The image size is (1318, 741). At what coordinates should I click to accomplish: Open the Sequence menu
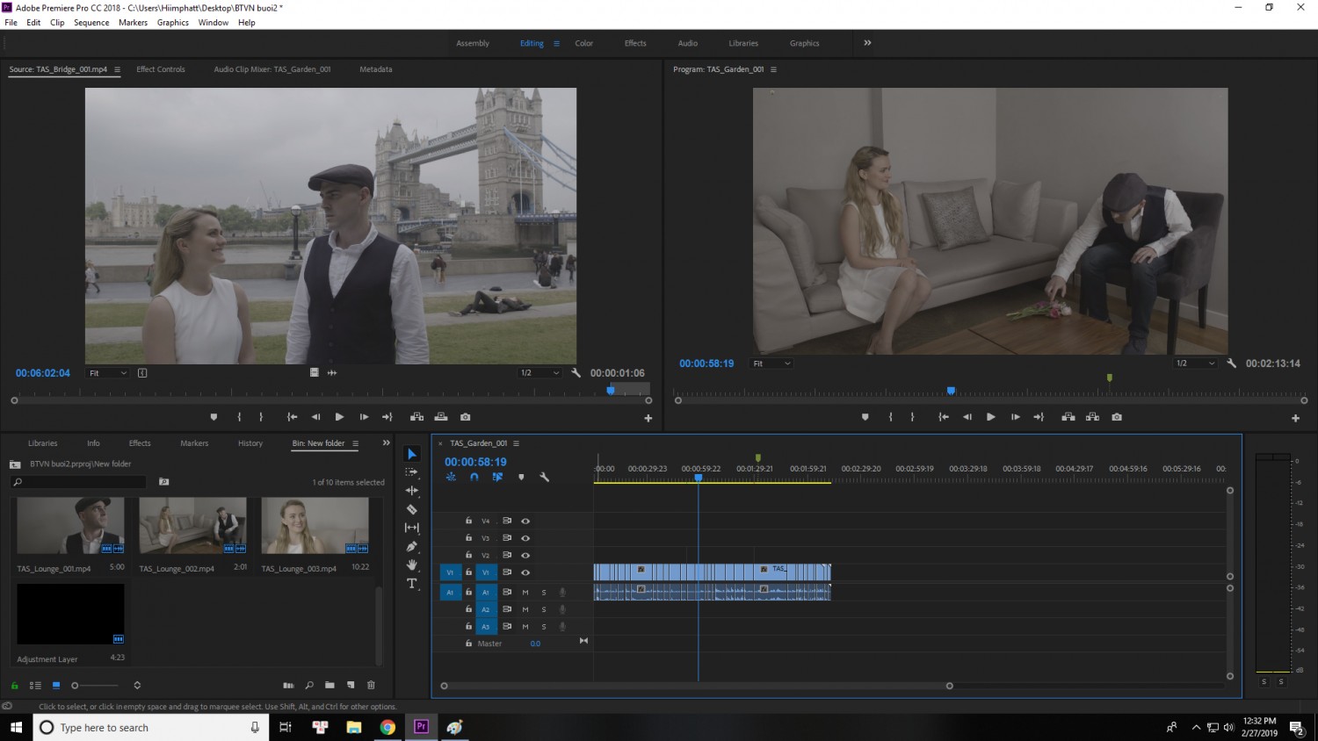[91, 23]
